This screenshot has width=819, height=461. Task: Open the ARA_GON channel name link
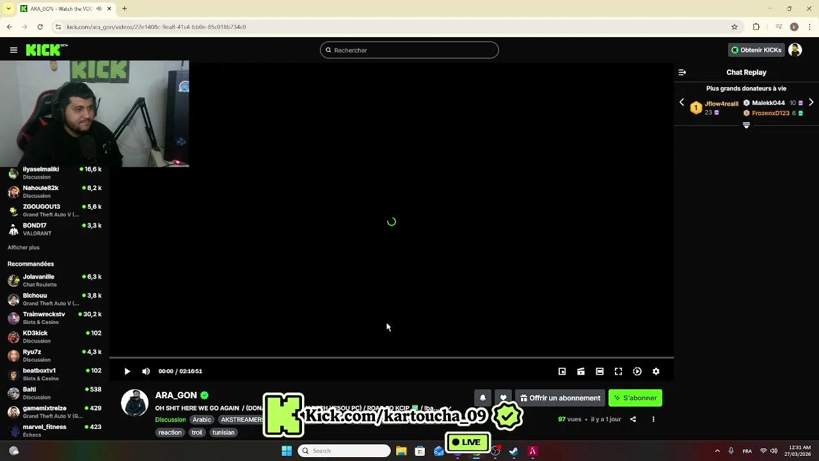click(176, 395)
